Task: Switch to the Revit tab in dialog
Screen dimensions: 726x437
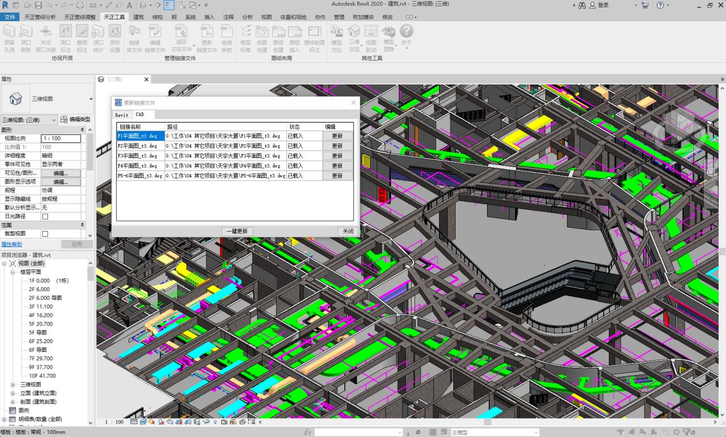Action: pyautogui.click(x=122, y=115)
